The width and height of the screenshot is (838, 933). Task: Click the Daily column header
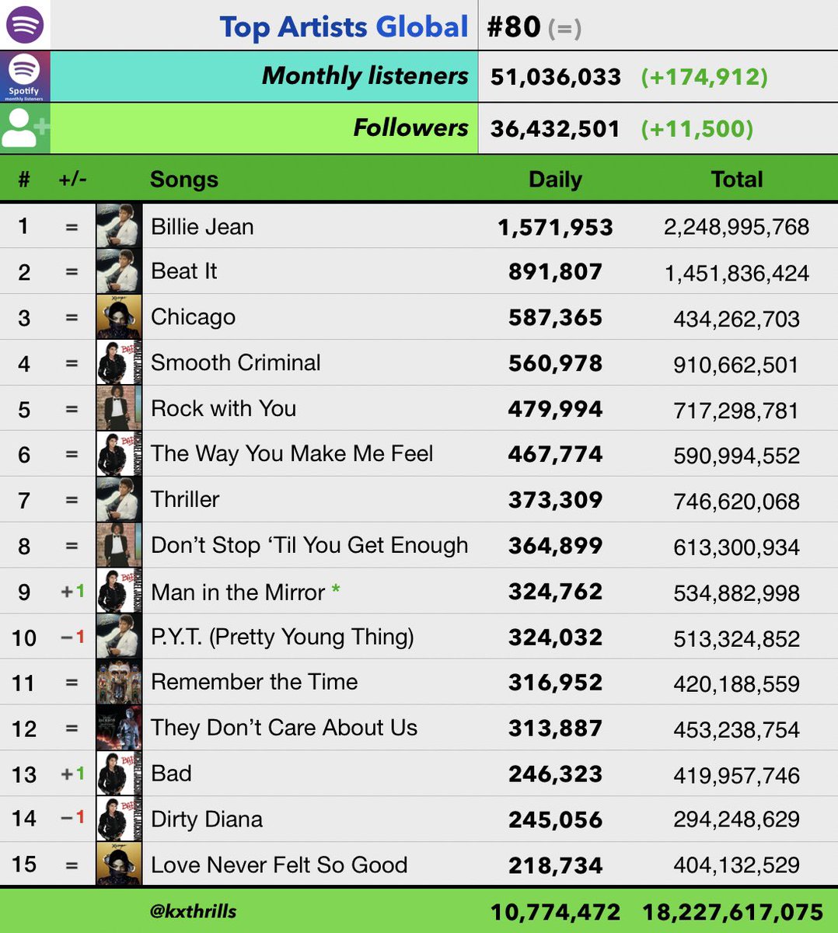[555, 180]
